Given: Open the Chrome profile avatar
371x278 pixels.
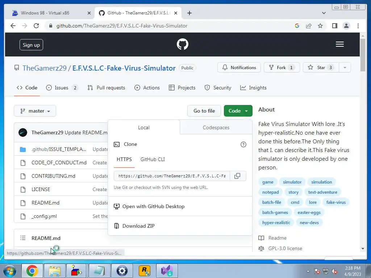Looking at the screenshot, I should [346, 26].
